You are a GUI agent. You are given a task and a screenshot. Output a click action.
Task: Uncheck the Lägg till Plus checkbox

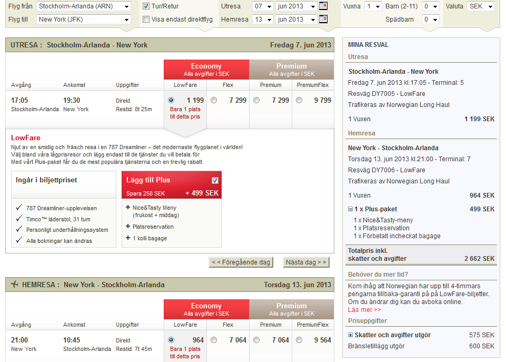pyautogui.click(x=215, y=180)
